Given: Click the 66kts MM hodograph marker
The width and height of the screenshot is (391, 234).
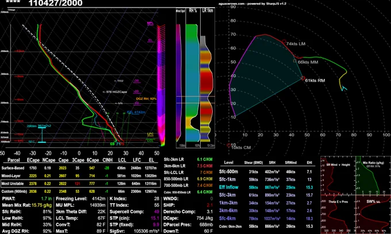Looking at the screenshot, I should 295,61.
